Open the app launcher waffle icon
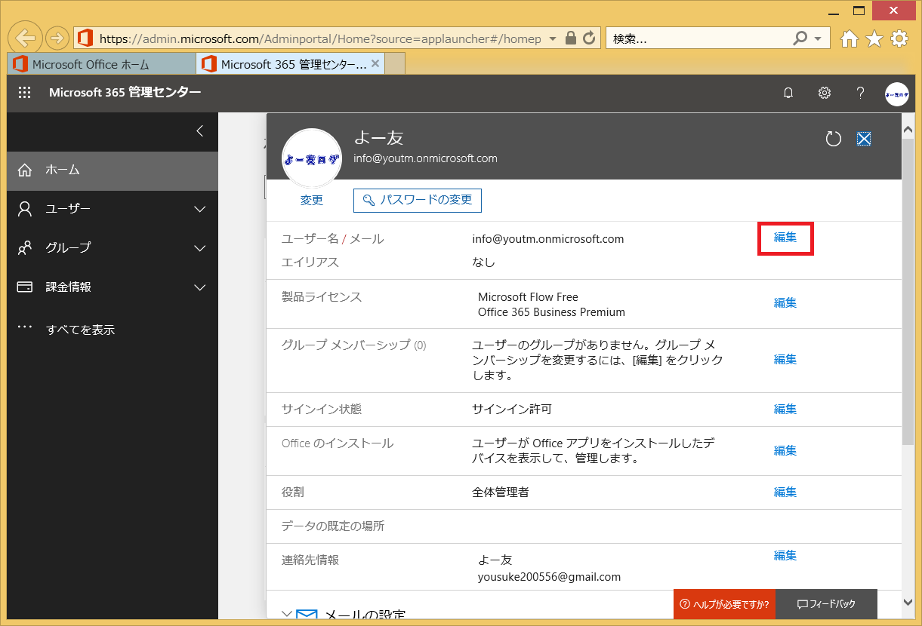 (x=24, y=93)
